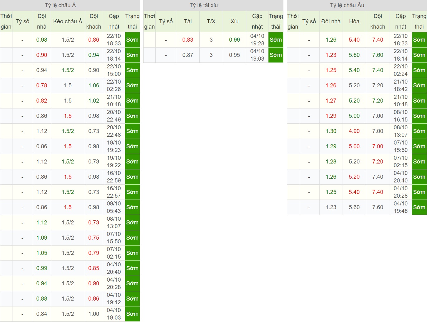The image size is (427, 322).
Task: Click red home odds 0.78 in Asian table
Action: [x=42, y=85]
